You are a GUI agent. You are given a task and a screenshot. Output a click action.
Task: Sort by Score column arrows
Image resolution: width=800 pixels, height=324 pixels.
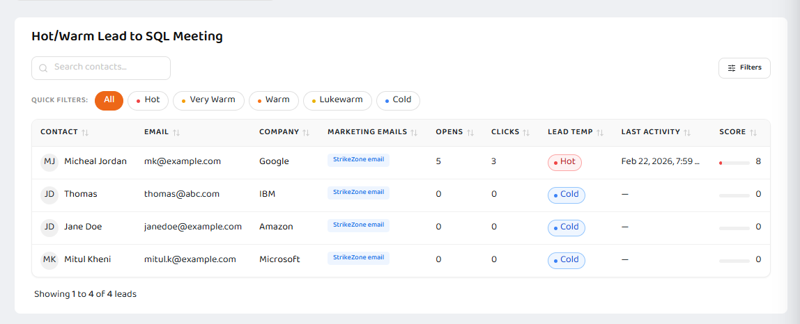coord(753,133)
